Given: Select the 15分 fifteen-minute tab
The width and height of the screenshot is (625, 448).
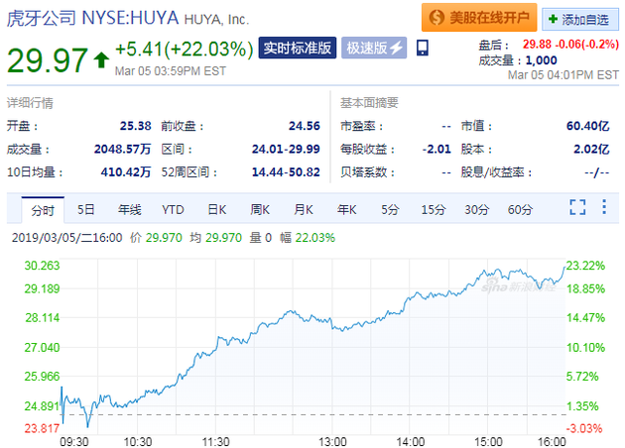Looking at the screenshot, I should (434, 209).
